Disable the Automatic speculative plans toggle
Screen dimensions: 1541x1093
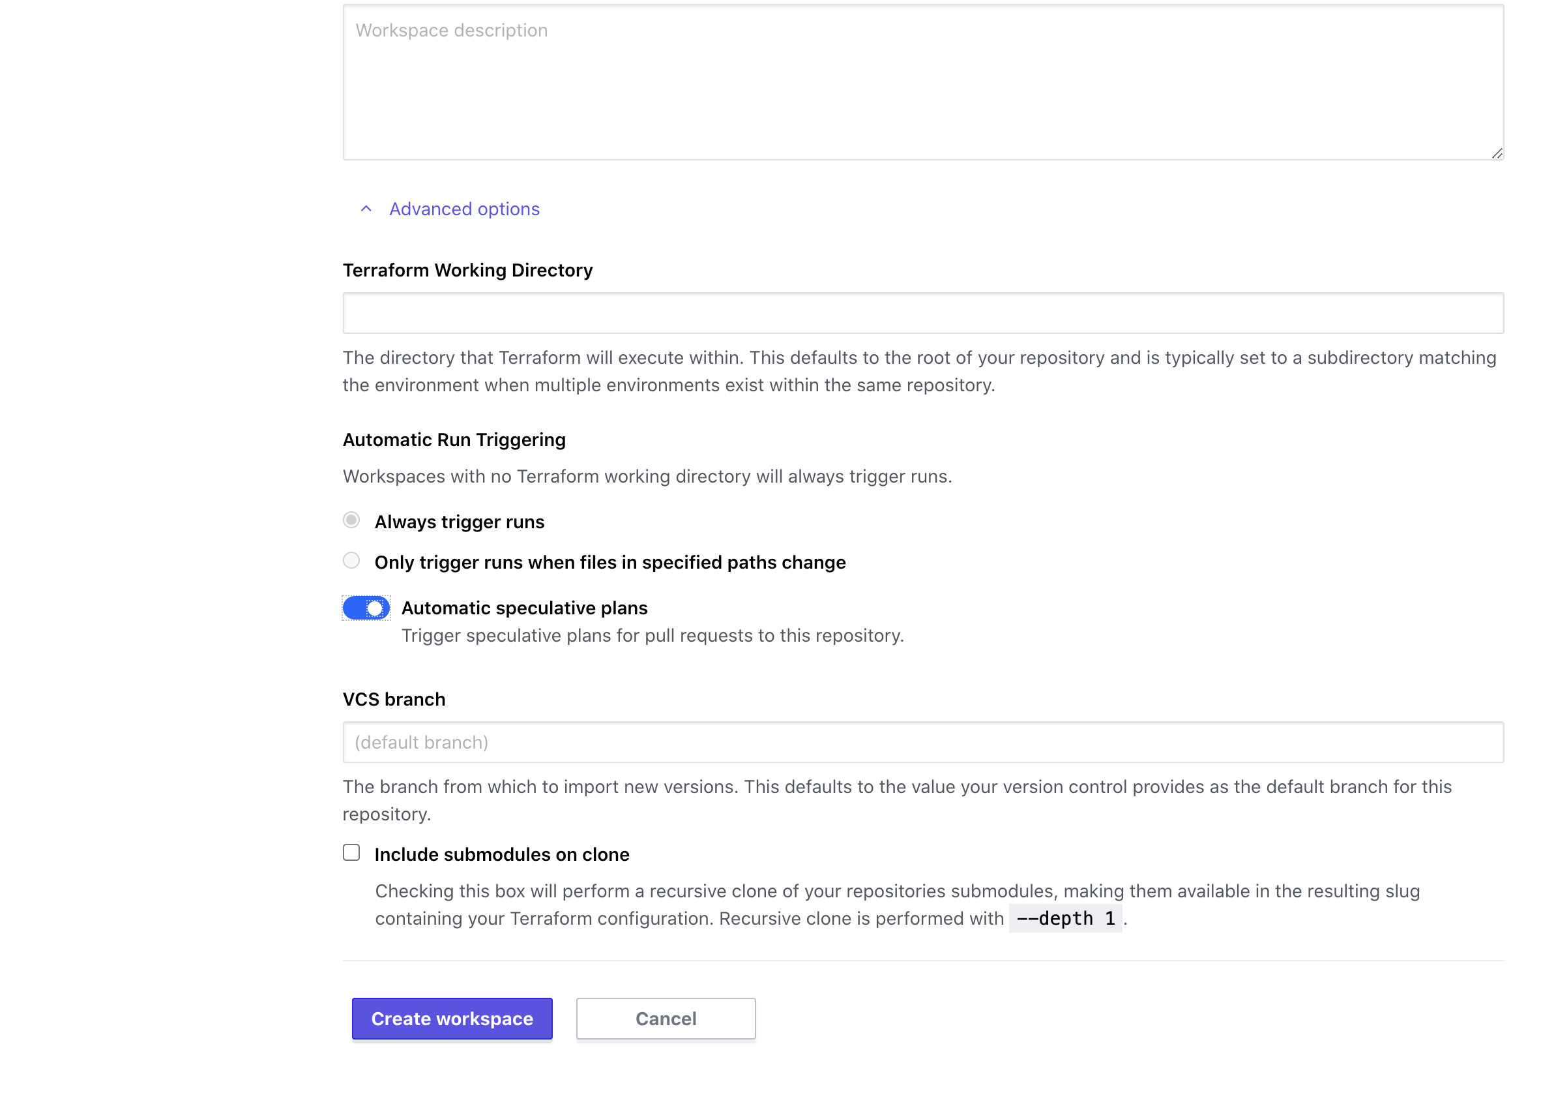(366, 608)
